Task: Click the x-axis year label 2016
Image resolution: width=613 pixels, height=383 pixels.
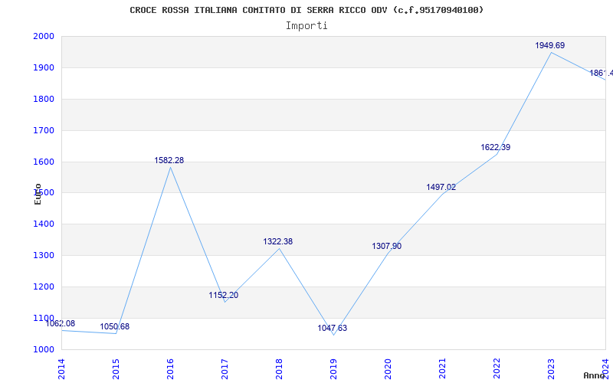Action: point(170,369)
